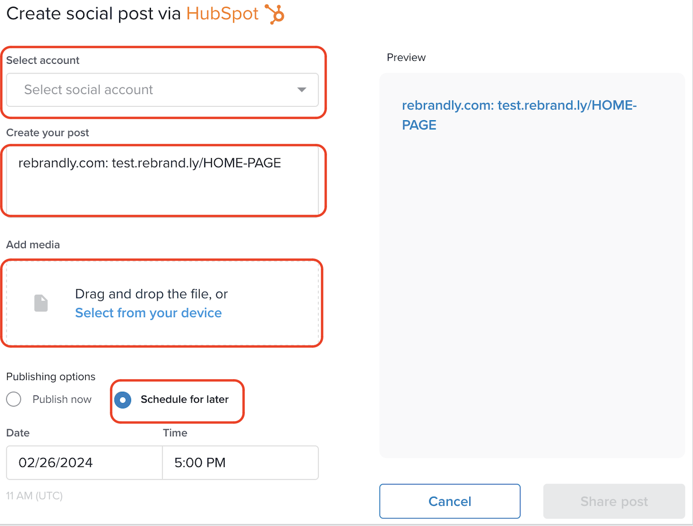The height and width of the screenshot is (526, 693).
Task: Click the Date field showing 02/26/2024
Action: [x=84, y=463]
